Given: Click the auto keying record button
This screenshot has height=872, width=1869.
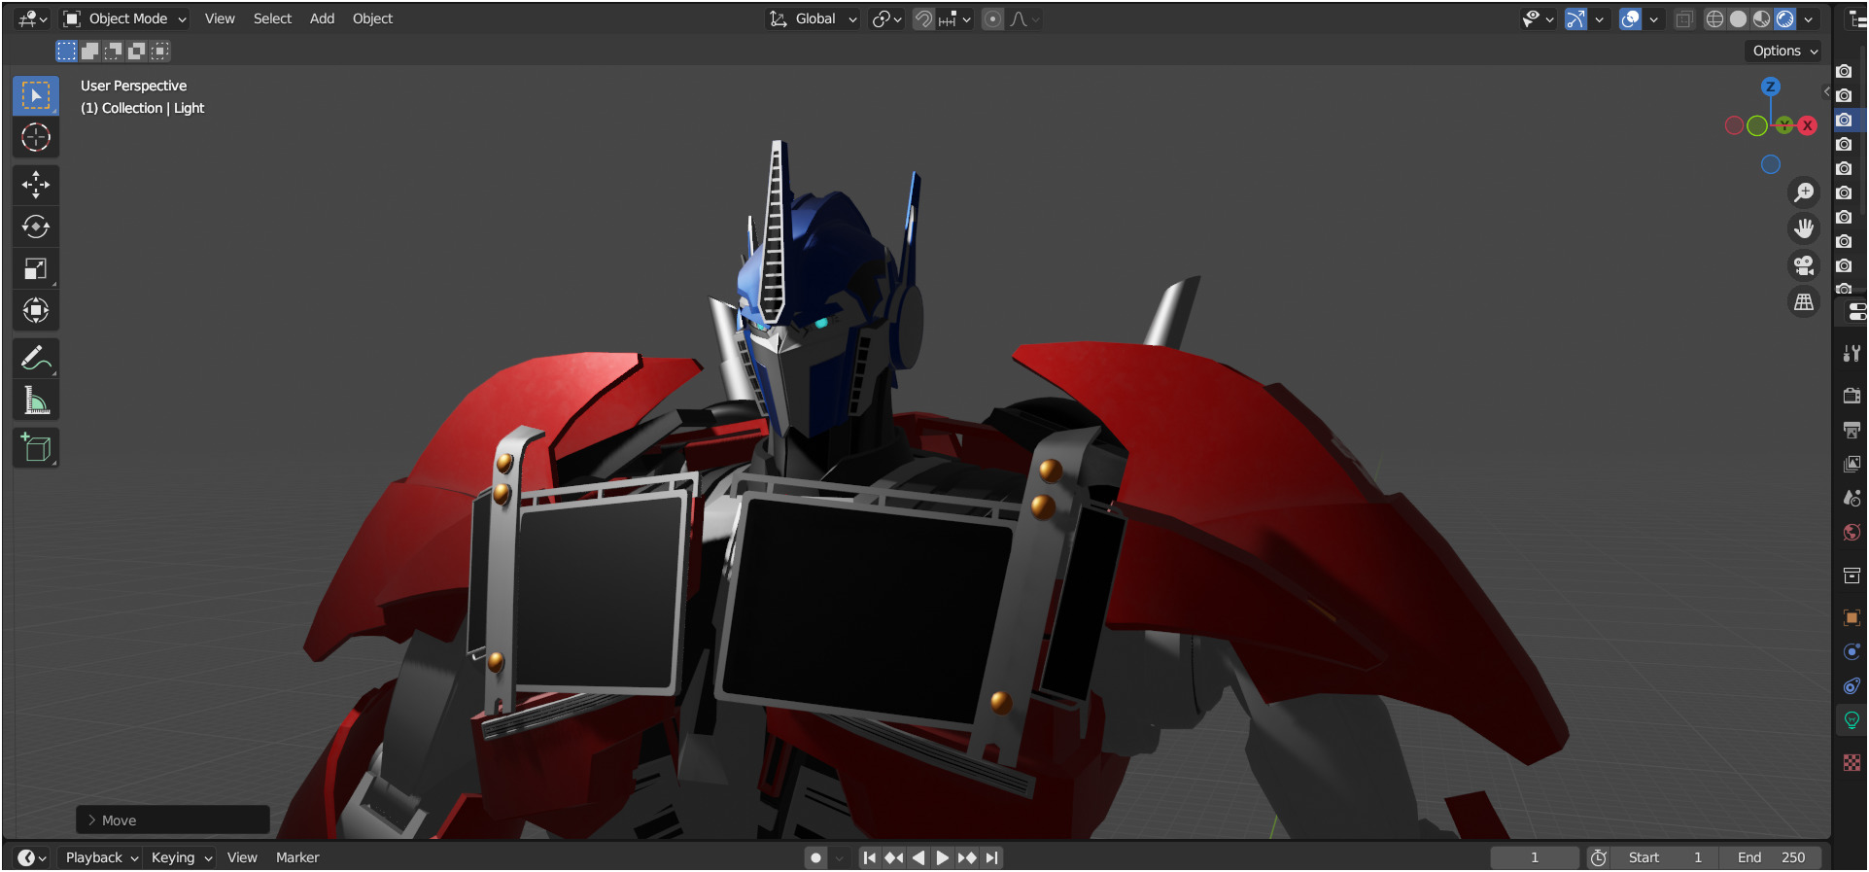Looking at the screenshot, I should [x=815, y=857].
